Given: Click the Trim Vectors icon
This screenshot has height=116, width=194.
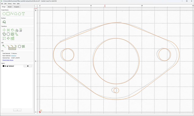Looking at the screenshot, I should point(16,46).
